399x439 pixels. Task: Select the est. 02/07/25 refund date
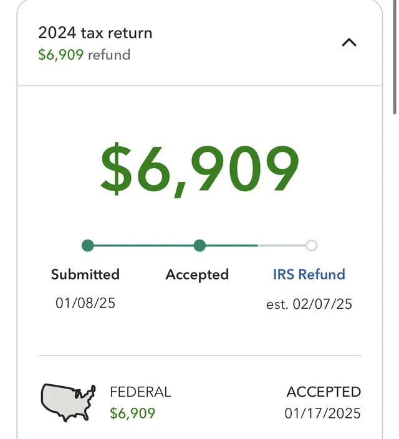pos(309,304)
